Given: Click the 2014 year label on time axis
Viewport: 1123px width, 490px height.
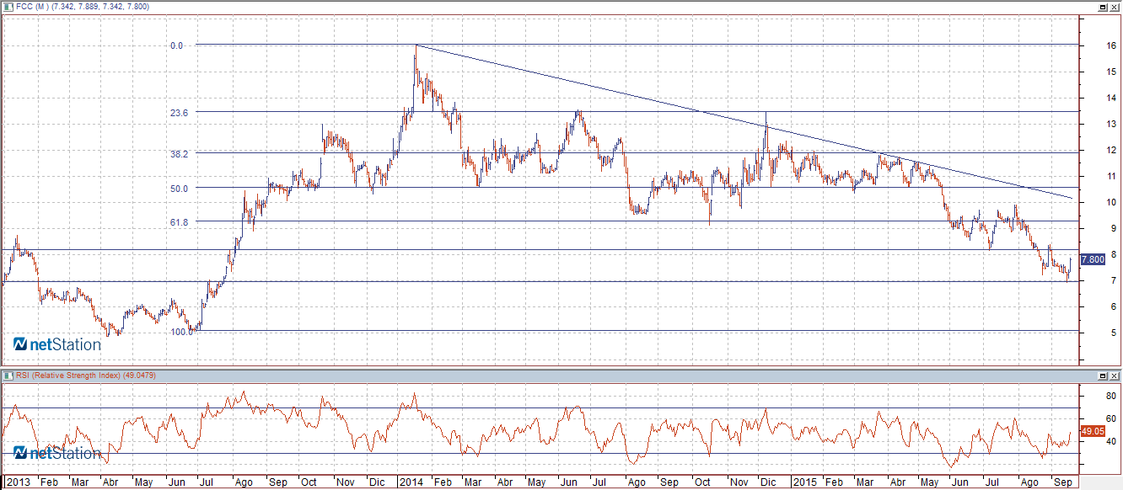Looking at the screenshot, I should tap(411, 483).
